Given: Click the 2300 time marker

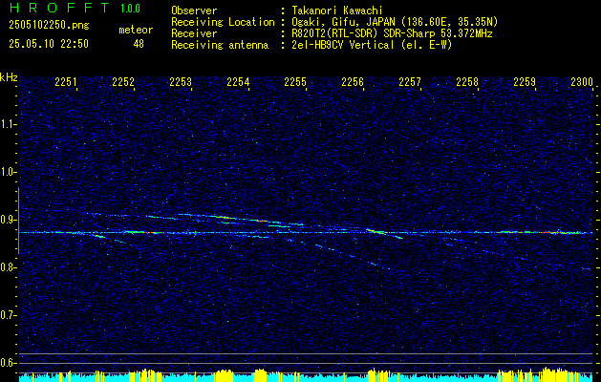Looking at the screenshot, I should (582, 81).
